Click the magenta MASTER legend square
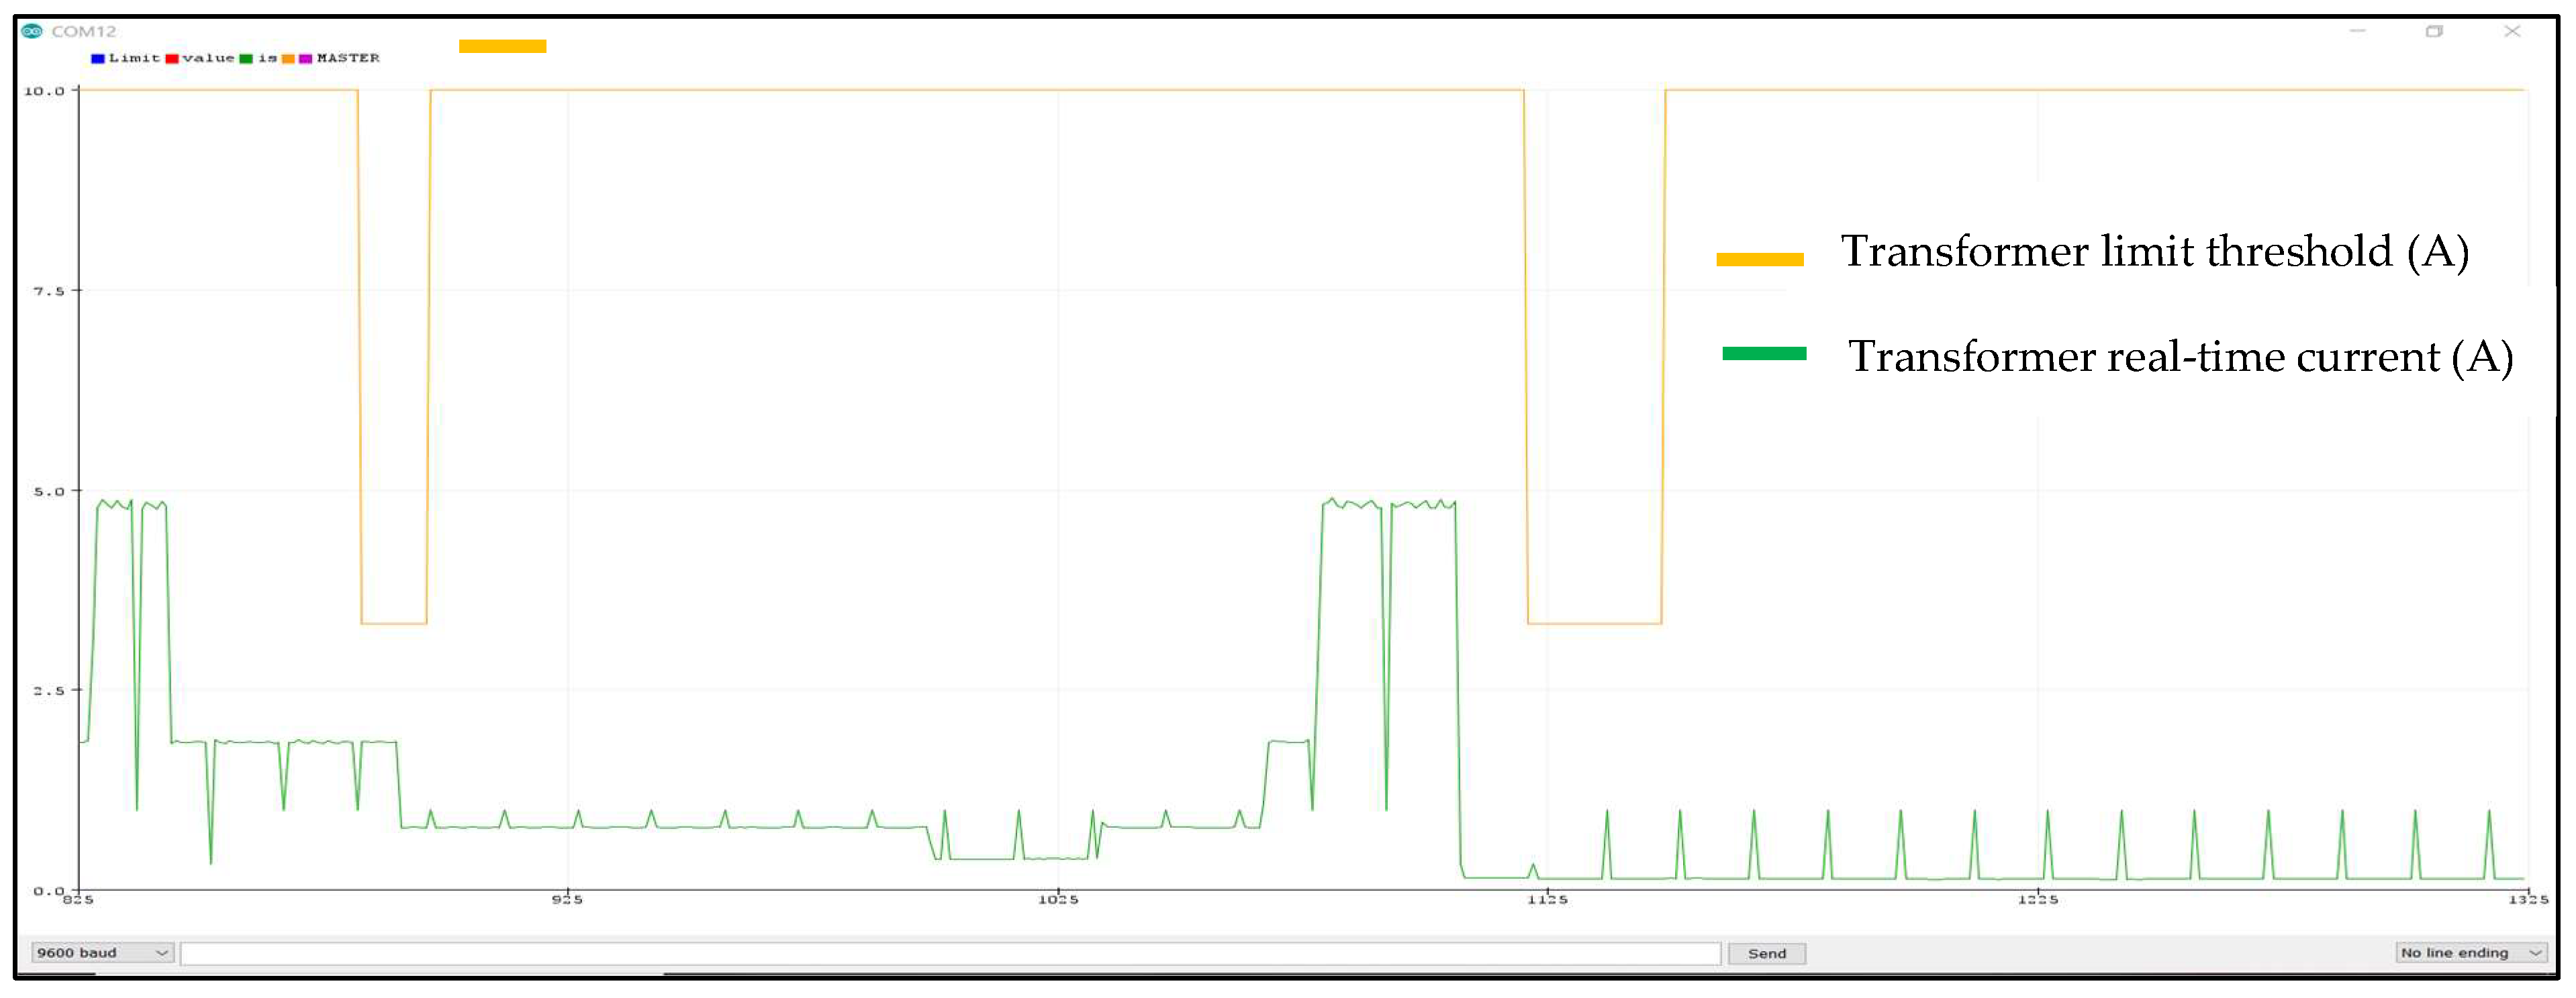The width and height of the screenshot is (2576, 998). tap(306, 59)
